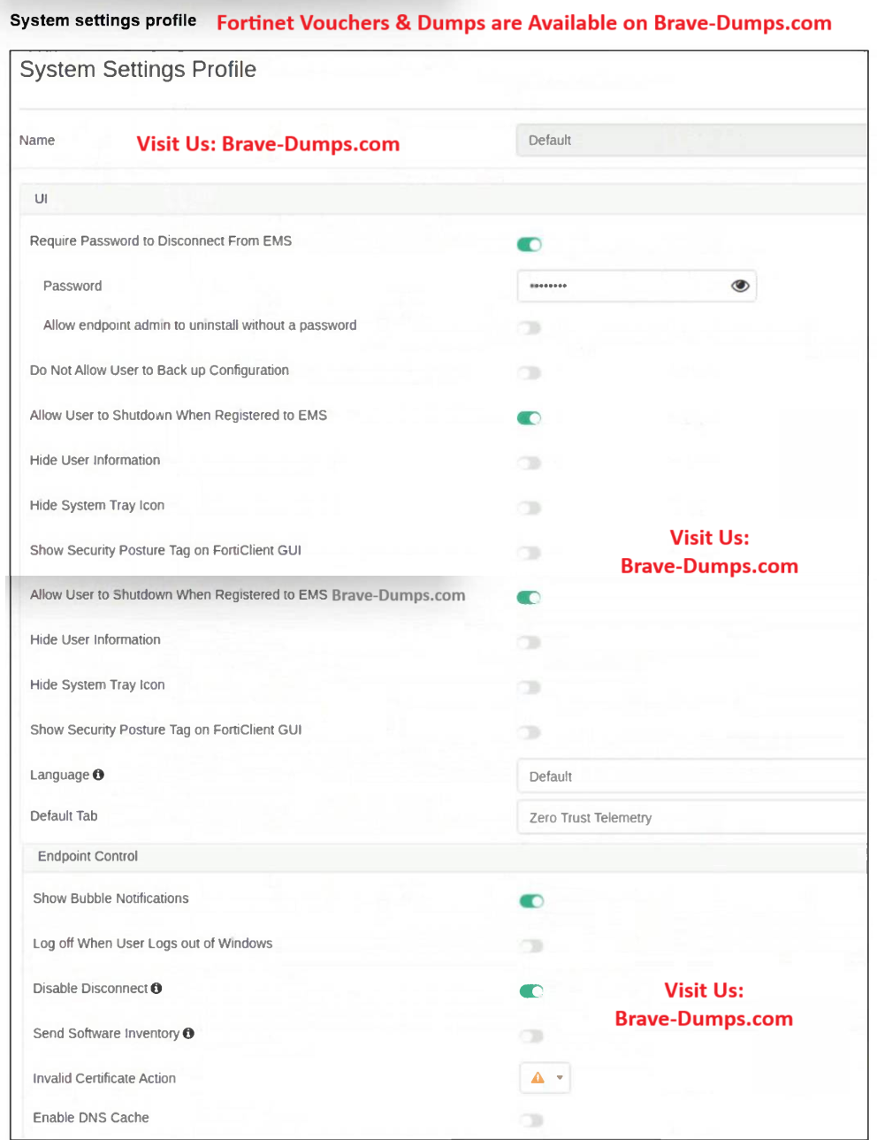Switch off the Disable Disconnect toggle
The image size is (877, 1147).
click(x=531, y=991)
